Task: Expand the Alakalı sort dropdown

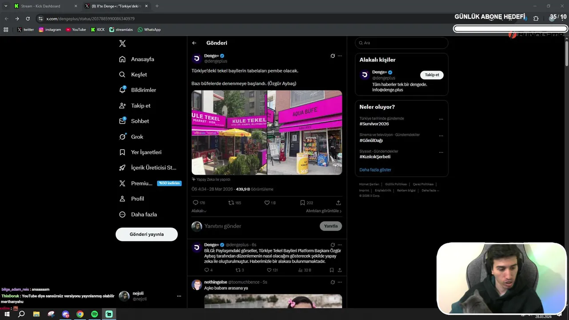Action: (199, 211)
